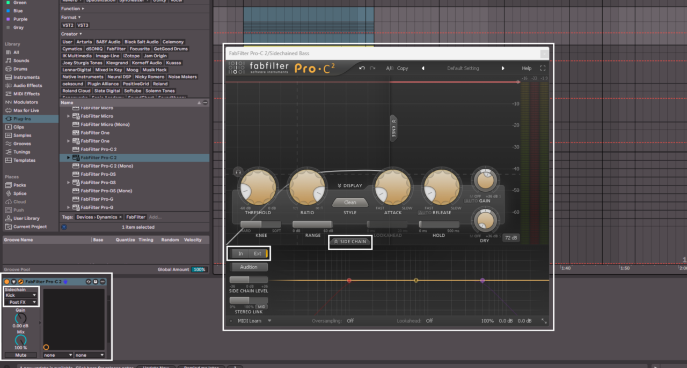The height and width of the screenshot is (368, 687).
Task: Filter by the FabFilter creator tag
Action: click(116, 49)
